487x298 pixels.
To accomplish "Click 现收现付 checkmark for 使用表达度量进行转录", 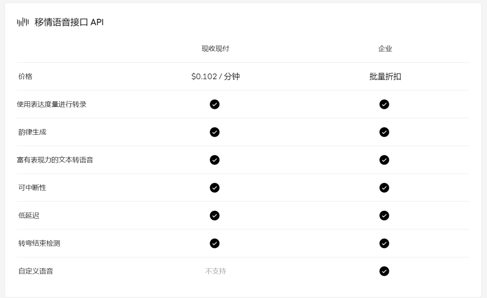I will coord(215,104).
